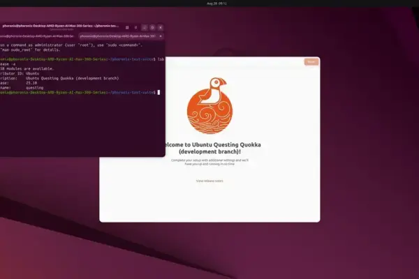Click the 'Ubuntu Questing Quokka (development branch)' terminal line
The width and height of the screenshot is (419, 279).
click(73, 78)
